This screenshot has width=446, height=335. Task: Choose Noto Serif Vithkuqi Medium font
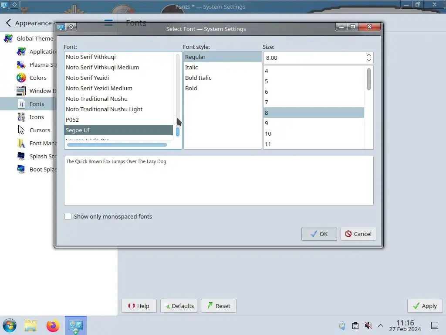(118, 67)
